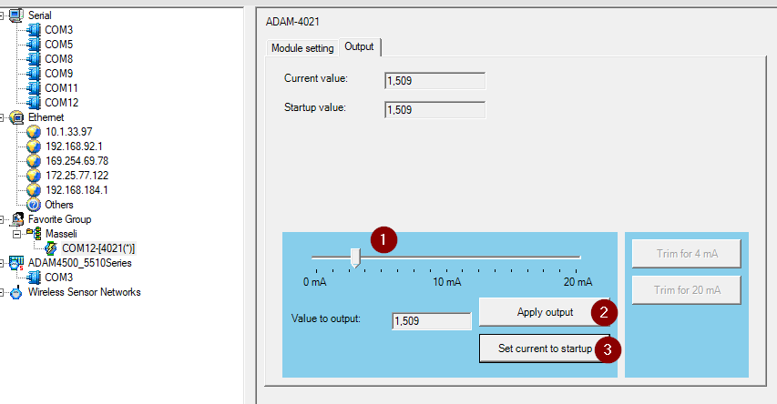Click the Wireless Sensor Networks icon
The height and width of the screenshot is (404, 777).
click(x=16, y=293)
